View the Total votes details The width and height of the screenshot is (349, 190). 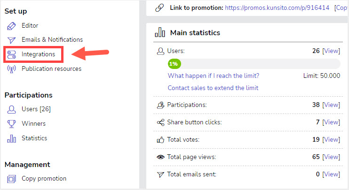(331, 140)
